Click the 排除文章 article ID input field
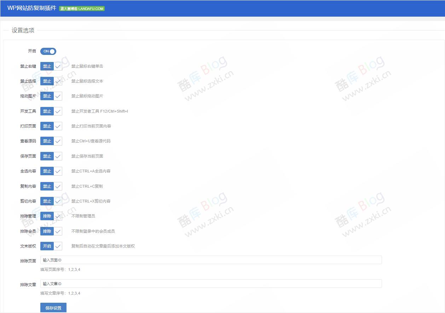The height and width of the screenshot is (313, 445). point(211,283)
